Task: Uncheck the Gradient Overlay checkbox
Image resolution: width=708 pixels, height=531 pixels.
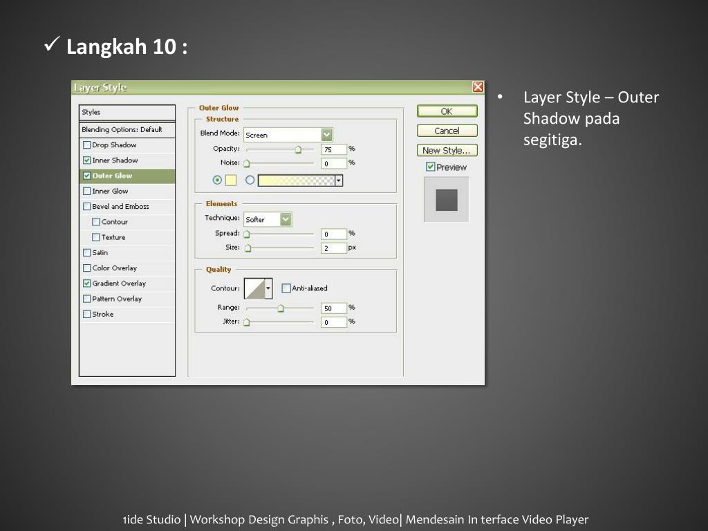Action: pyautogui.click(x=87, y=283)
